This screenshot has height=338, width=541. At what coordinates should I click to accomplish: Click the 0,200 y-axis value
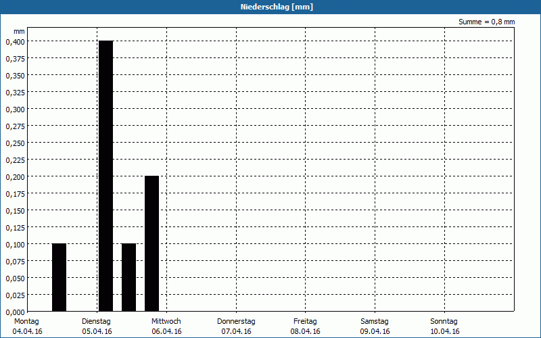pos(15,177)
